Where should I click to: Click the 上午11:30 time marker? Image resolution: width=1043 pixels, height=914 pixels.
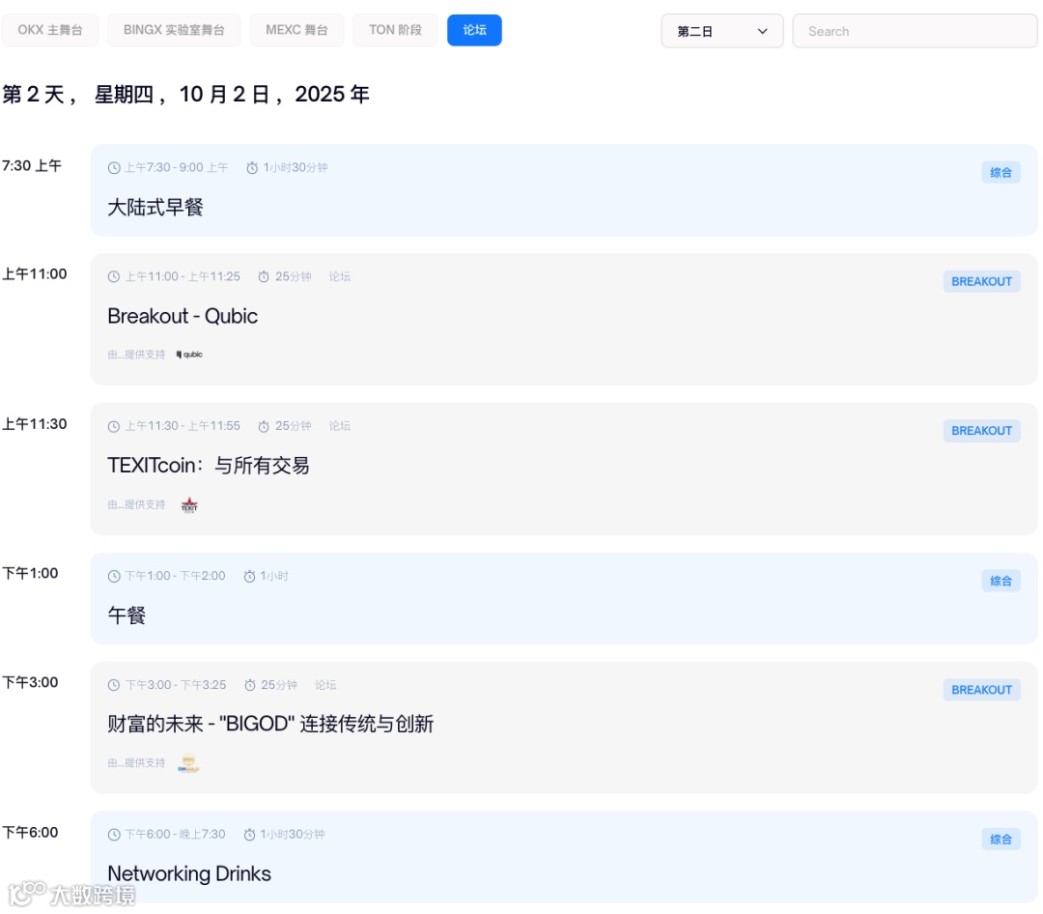(35, 424)
